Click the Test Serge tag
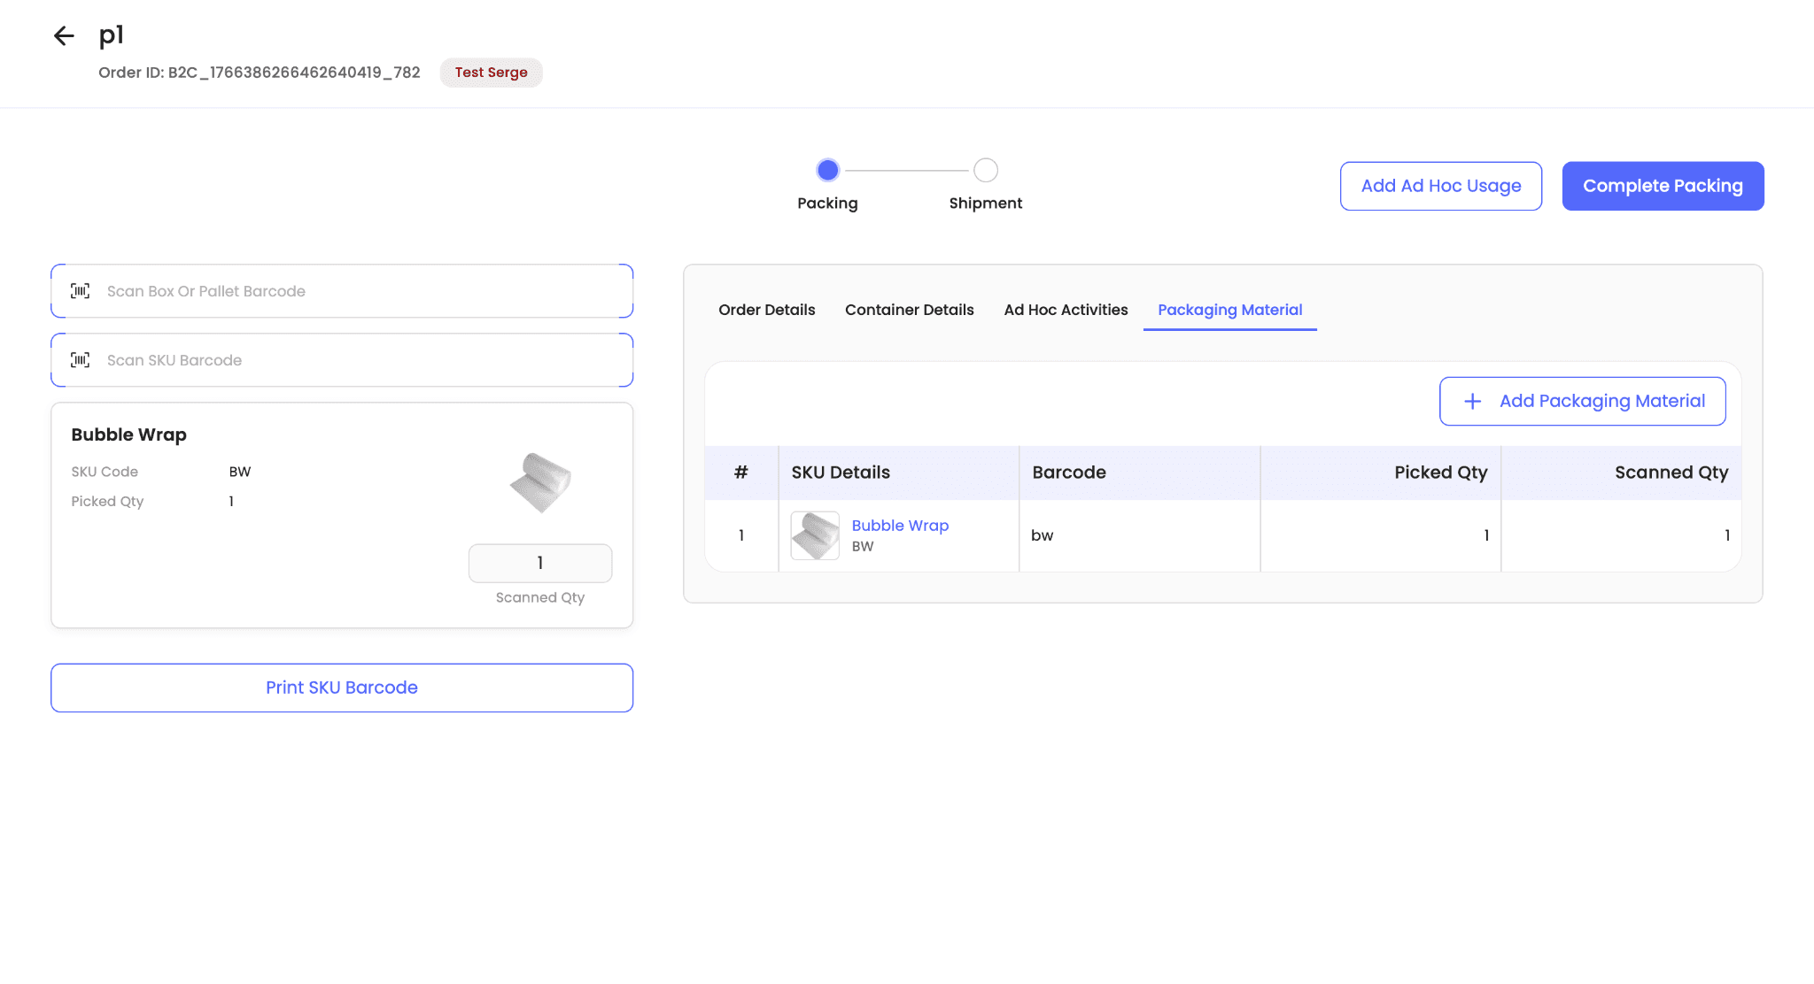This screenshot has height=984, width=1814. [491, 73]
